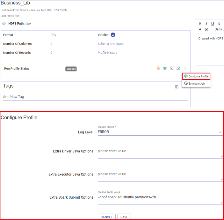Open the Sans Serif font dropdown
The image size is (224, 220).
coord(219,29)
